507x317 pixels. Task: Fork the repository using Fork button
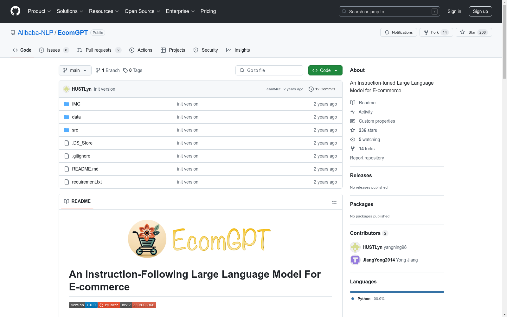click(x=436, y=32)
